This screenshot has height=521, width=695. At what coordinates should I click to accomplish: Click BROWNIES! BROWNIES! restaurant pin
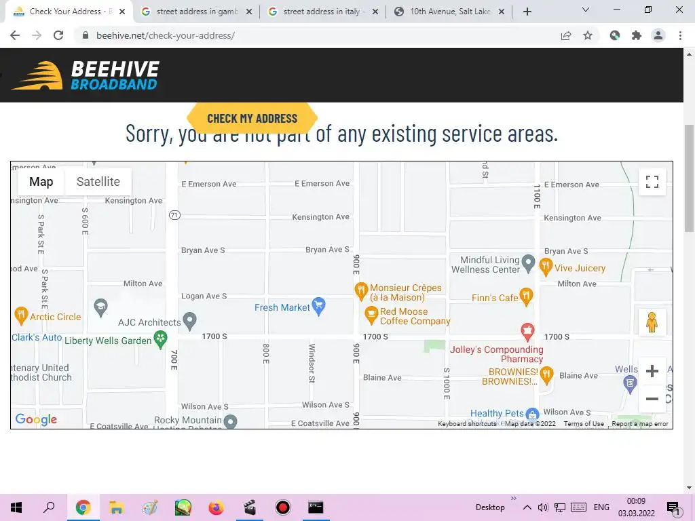pos(546,374)
